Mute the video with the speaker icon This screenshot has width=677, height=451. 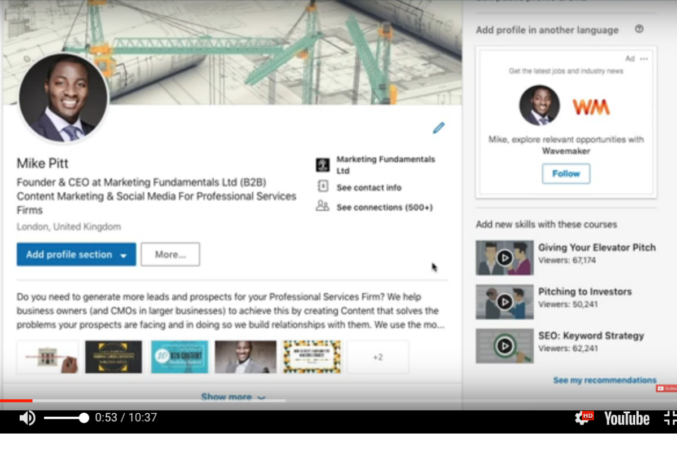click(x=27, y=418)
